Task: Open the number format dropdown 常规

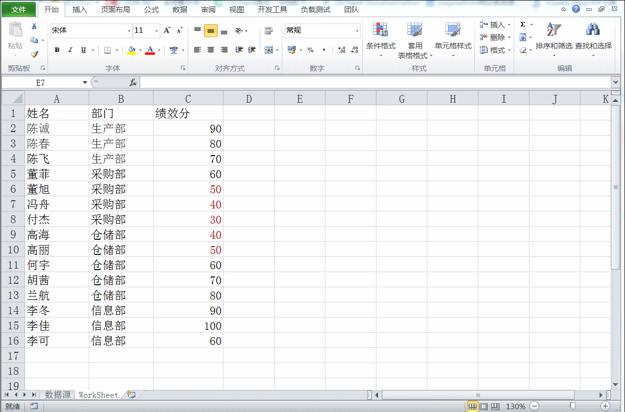Action: 357,30
